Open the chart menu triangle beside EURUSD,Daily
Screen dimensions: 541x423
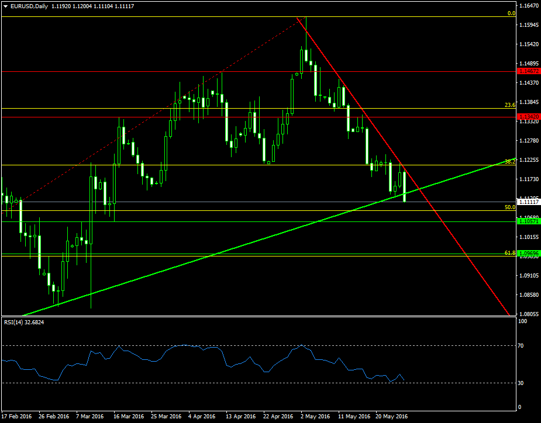[x=5, y=6]
